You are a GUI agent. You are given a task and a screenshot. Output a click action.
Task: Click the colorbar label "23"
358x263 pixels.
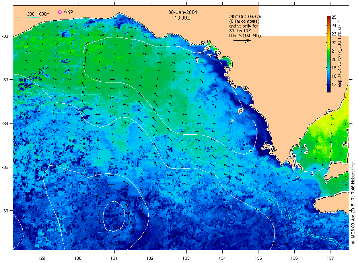tap(334, 34)
